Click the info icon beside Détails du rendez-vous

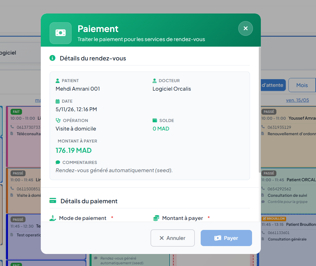click(x=53, y=58)
